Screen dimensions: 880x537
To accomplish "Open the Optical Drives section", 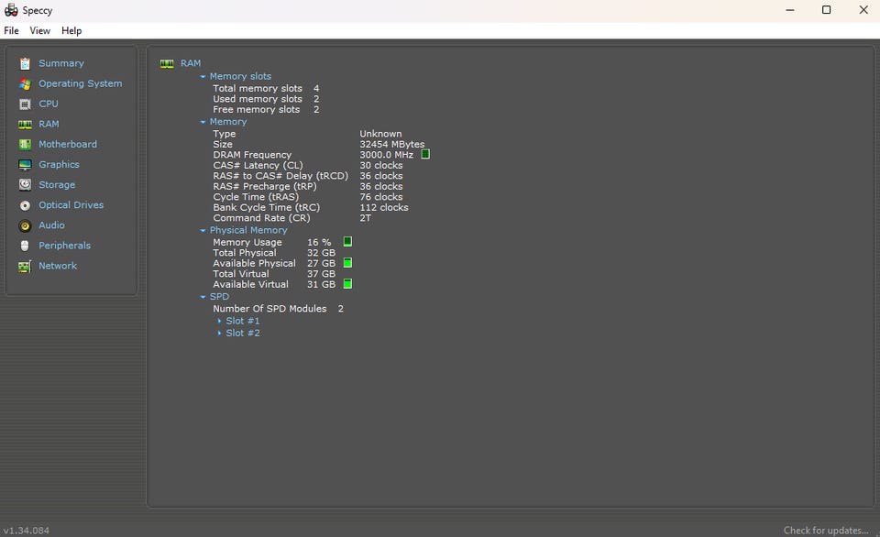I will pos(71,205).
